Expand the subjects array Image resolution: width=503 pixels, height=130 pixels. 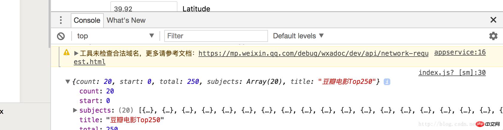tap(75, 110)
